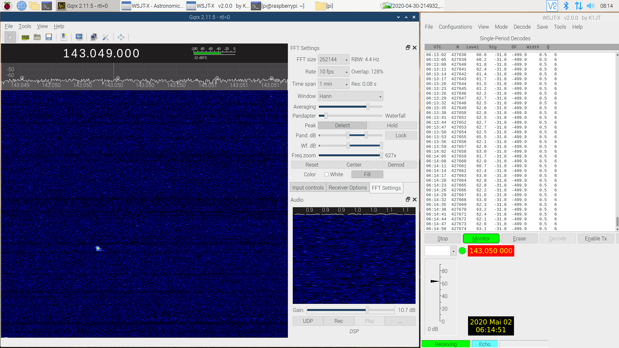Screen dimensions: 619x348
Task: Toggle the Monitor button in WSJT-X
Action: click(x=481, y=238)
